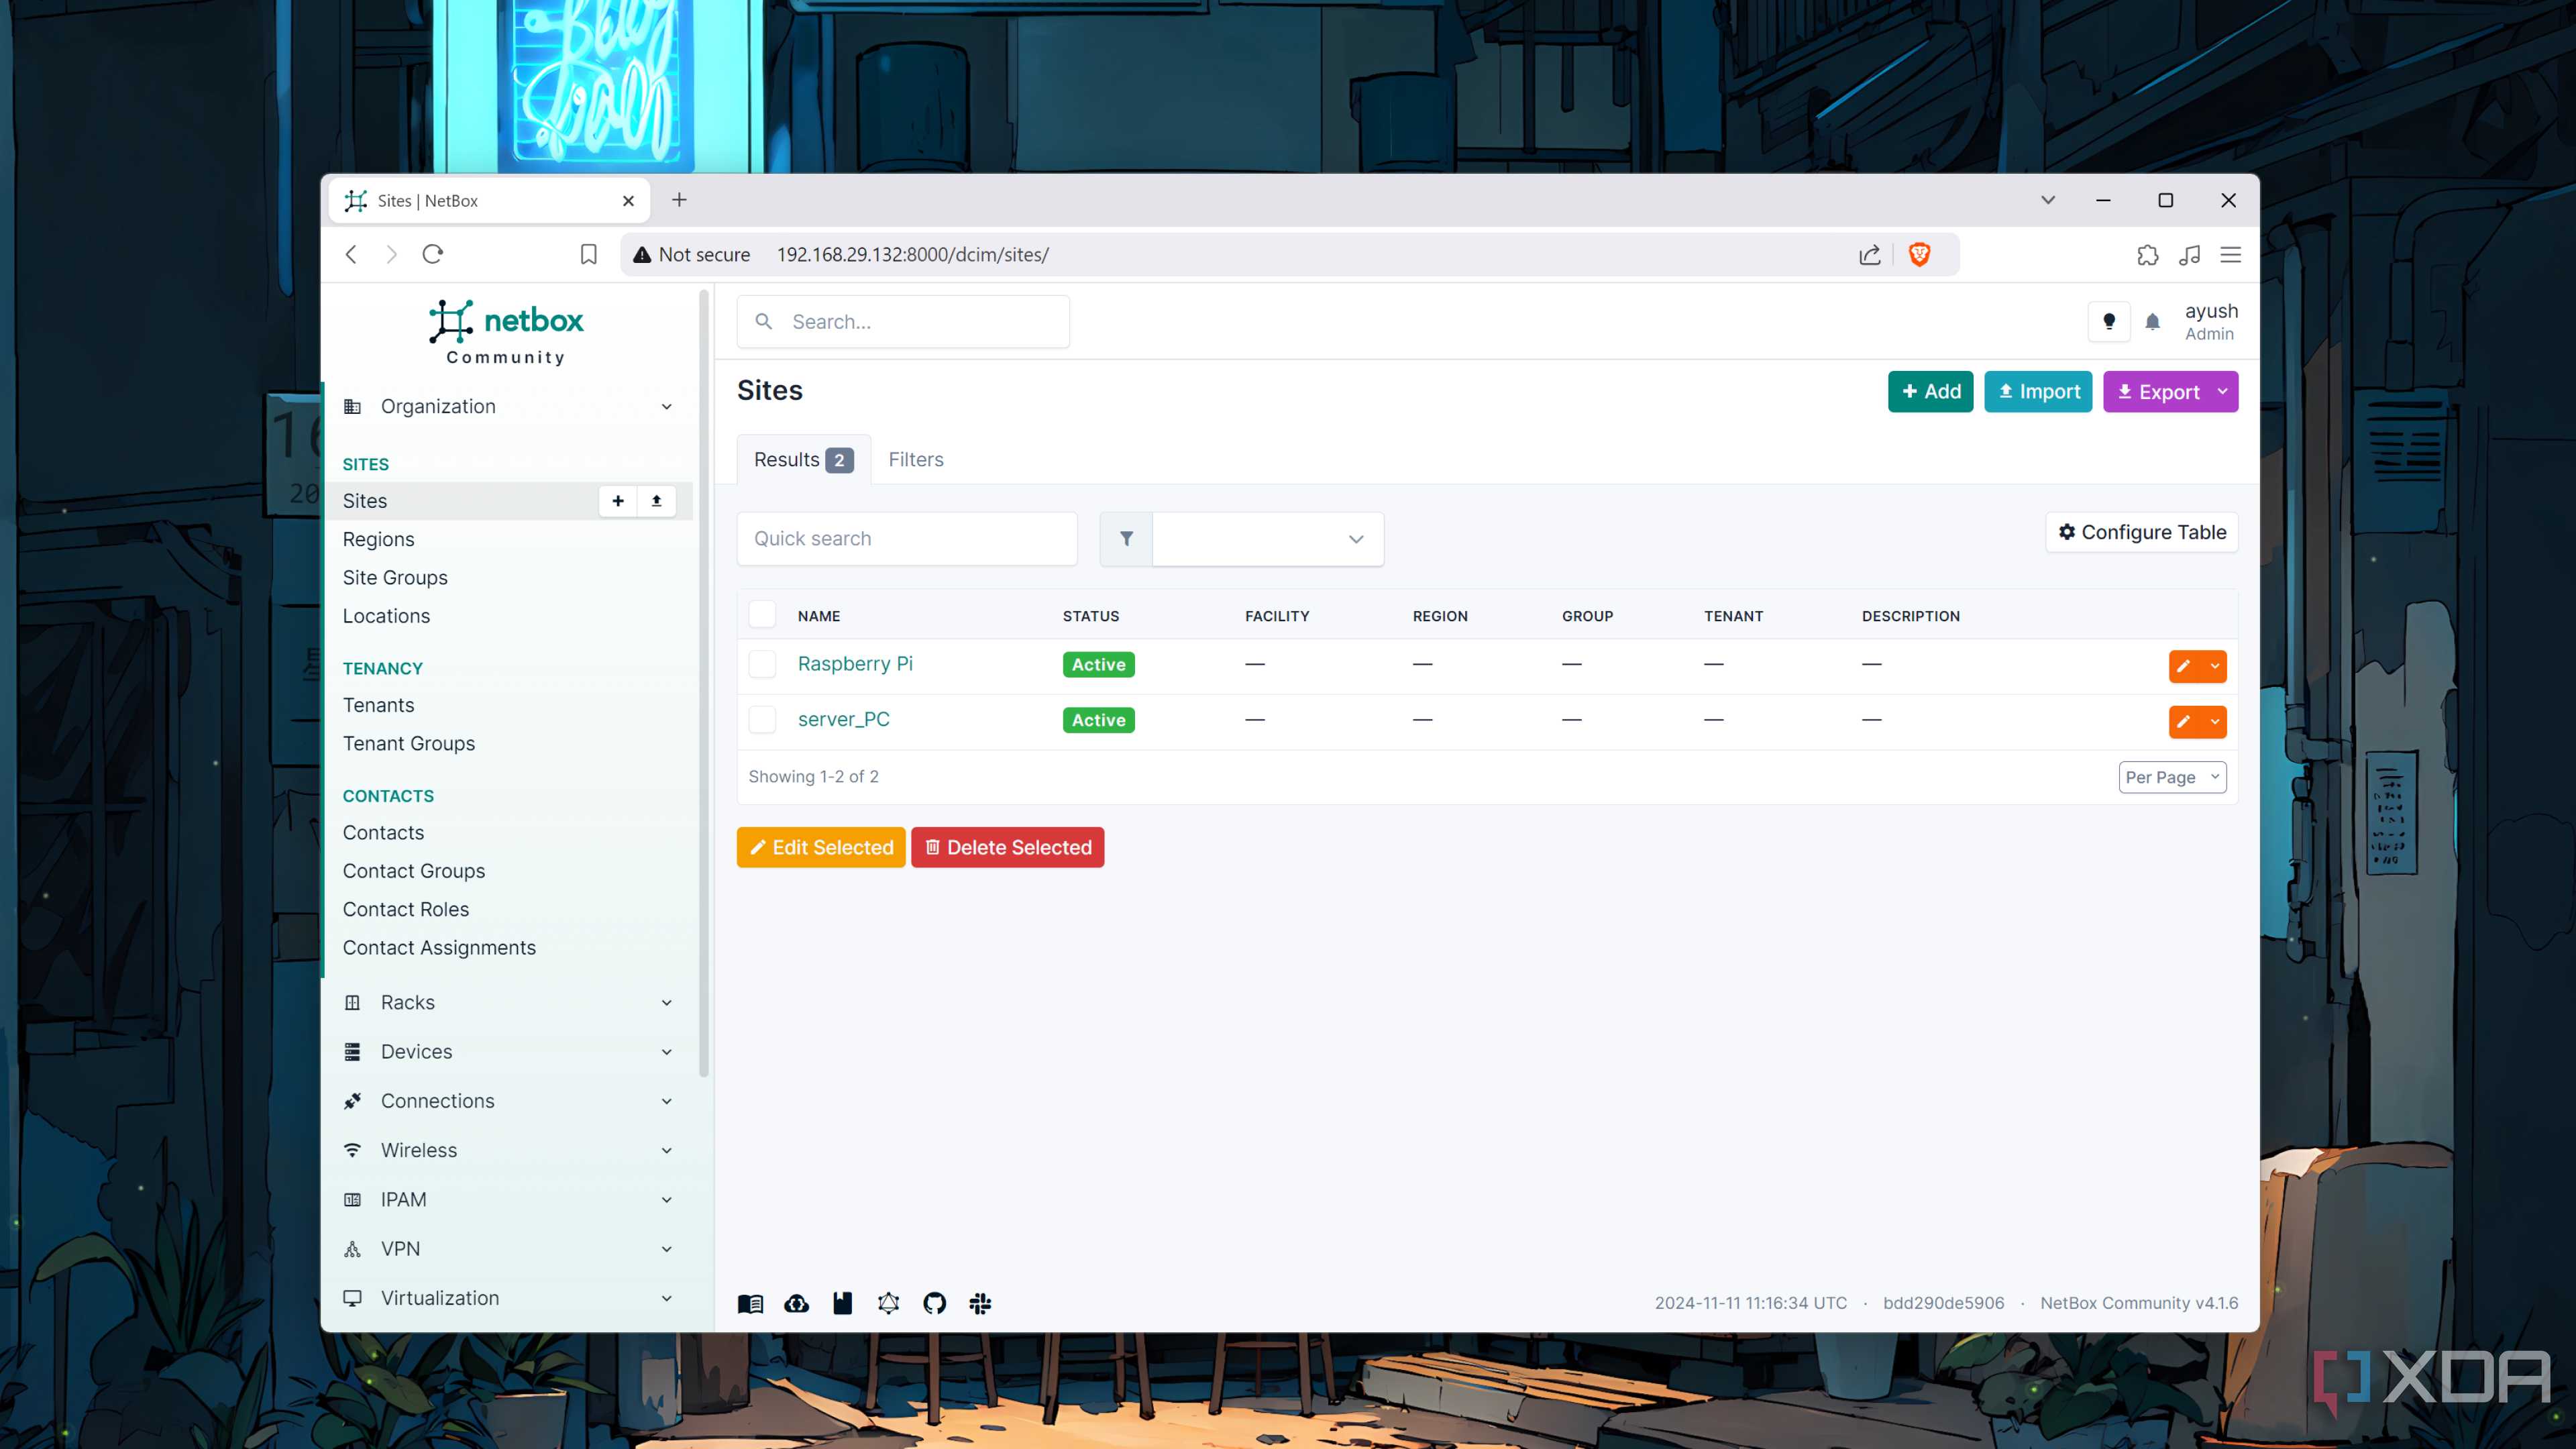
Task: Click the Quick search field
Action: click(x=907, y=539)
